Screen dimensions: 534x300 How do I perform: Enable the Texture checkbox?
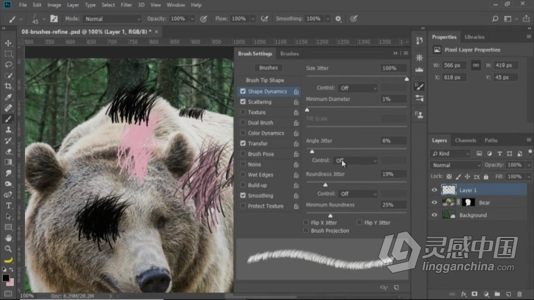pyautogui.click(x=243, y=112)
